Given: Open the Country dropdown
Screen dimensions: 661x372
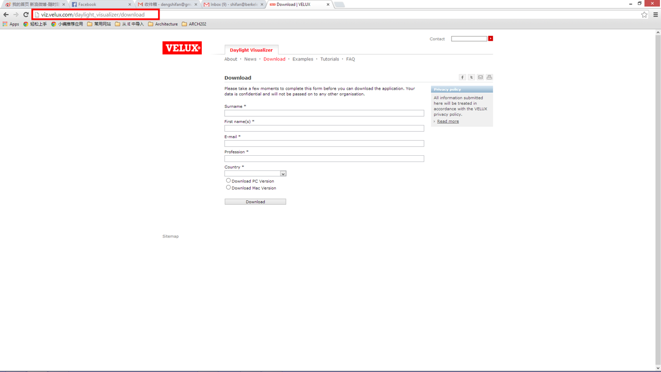Looking at the screenshot, I should tap(255, 173).
